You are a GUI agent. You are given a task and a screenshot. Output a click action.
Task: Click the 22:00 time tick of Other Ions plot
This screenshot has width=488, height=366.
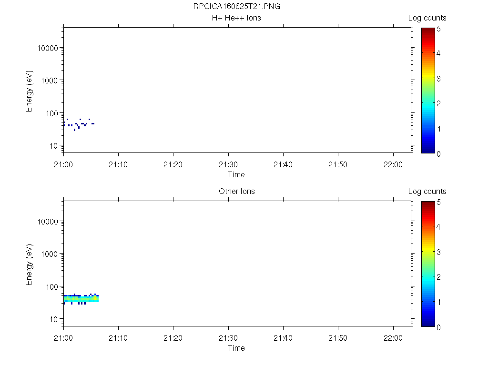point(393,338)
